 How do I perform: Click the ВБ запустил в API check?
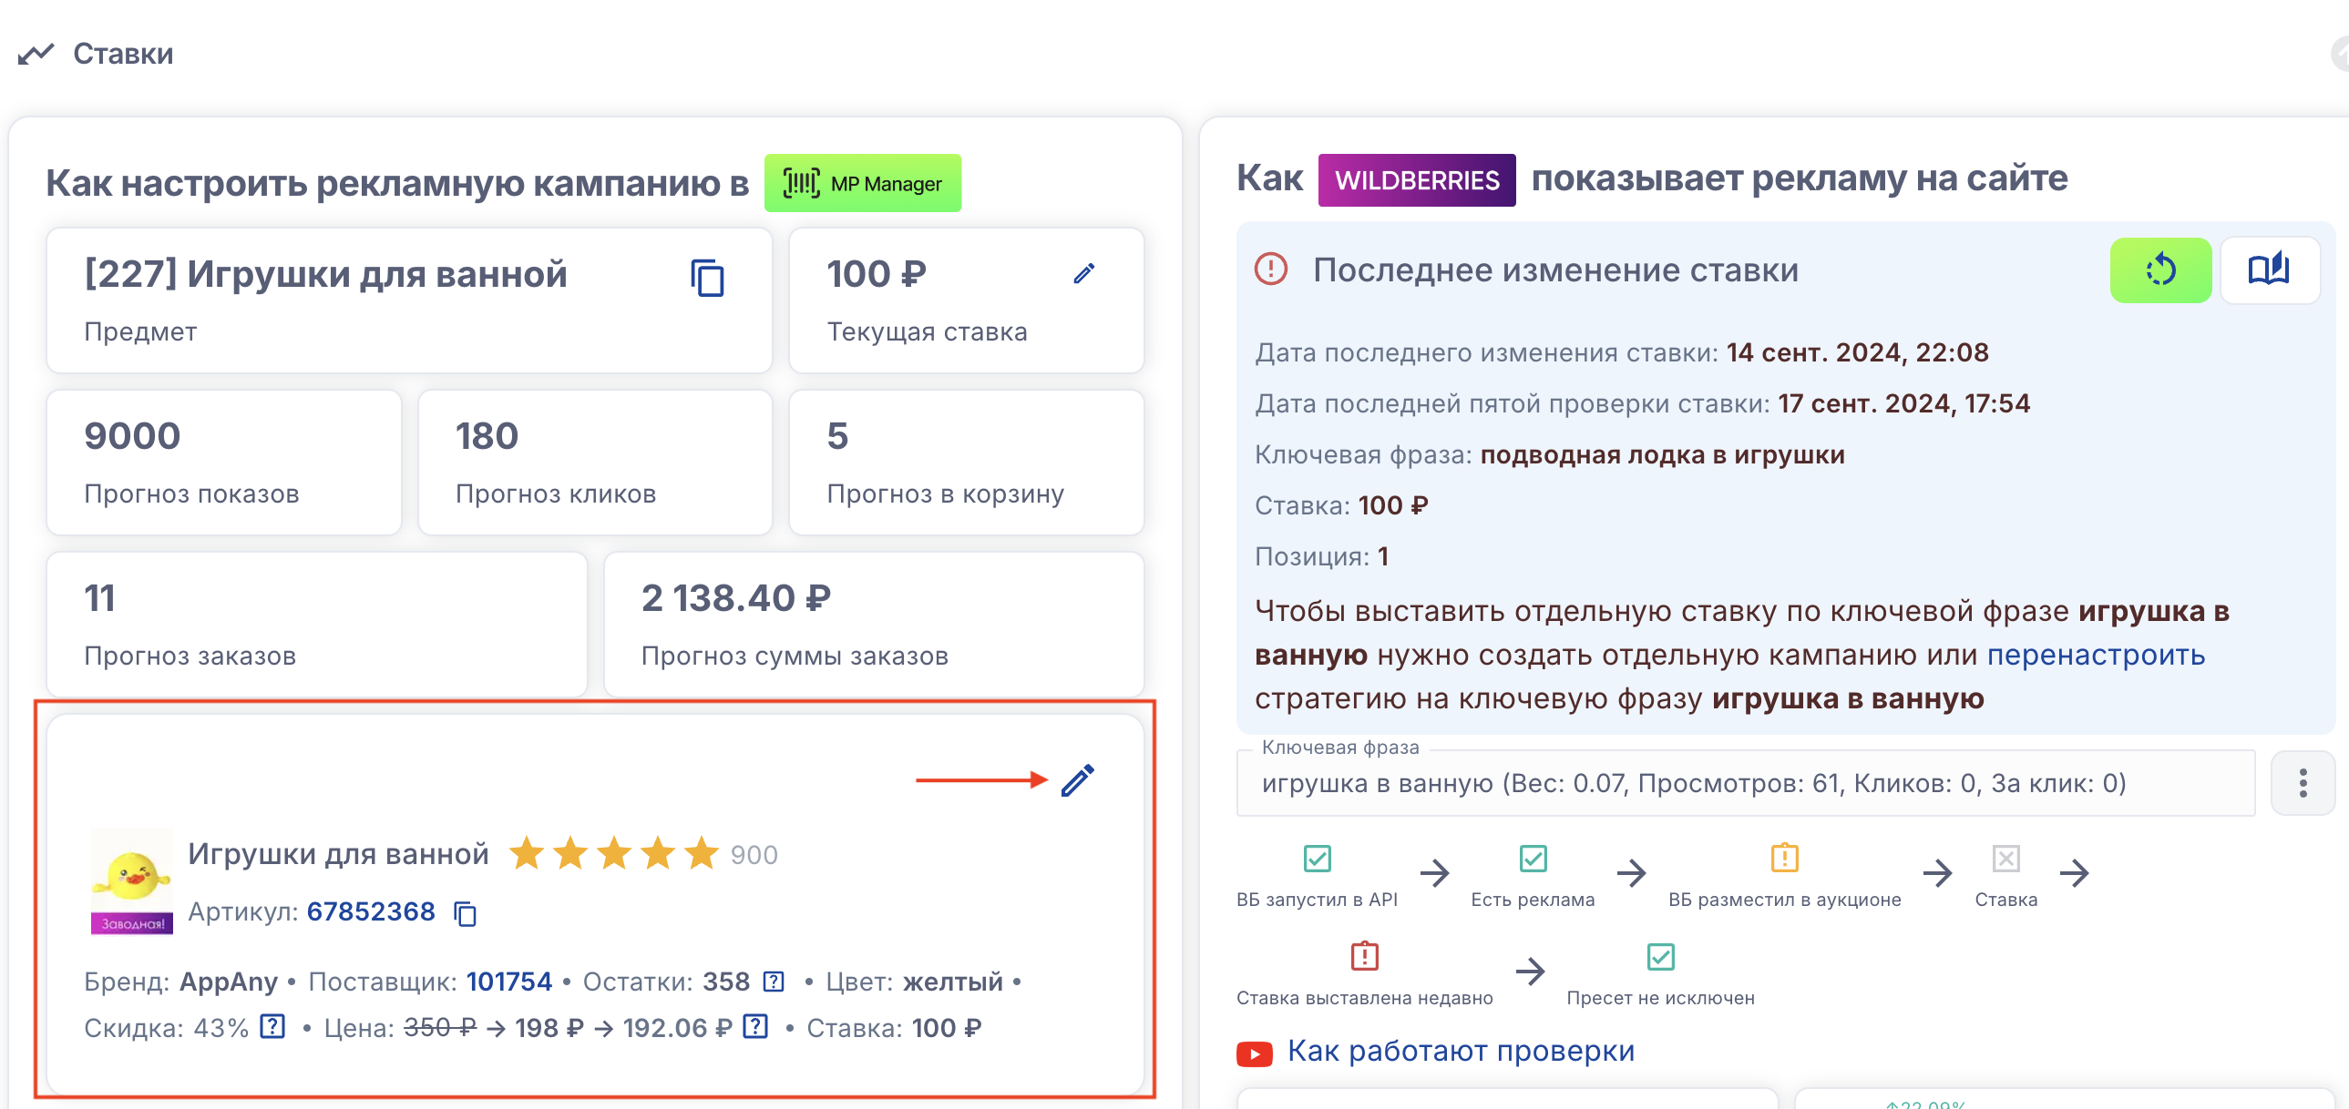1317,859
